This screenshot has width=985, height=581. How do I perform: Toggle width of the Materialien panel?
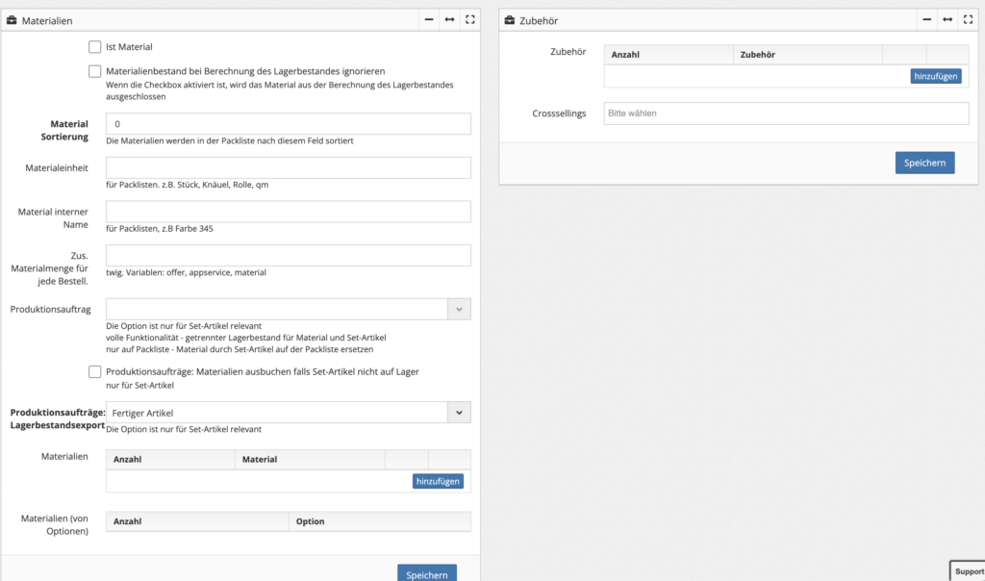450,20
